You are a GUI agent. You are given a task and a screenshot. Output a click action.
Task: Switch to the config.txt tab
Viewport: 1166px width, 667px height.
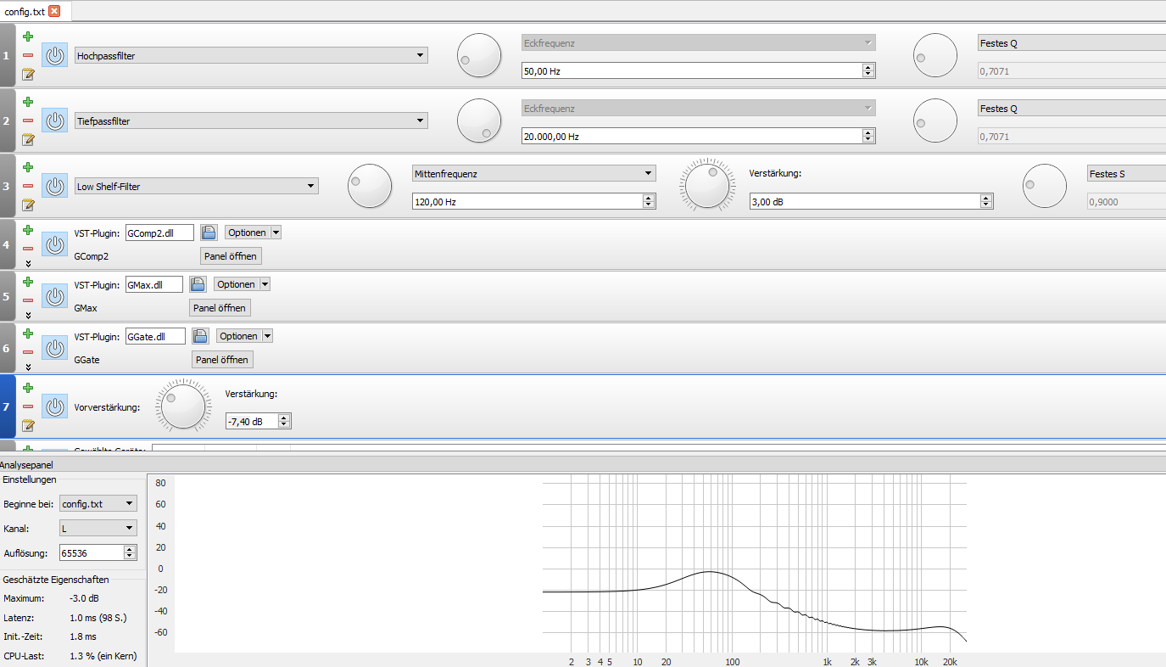click(24, 11)
